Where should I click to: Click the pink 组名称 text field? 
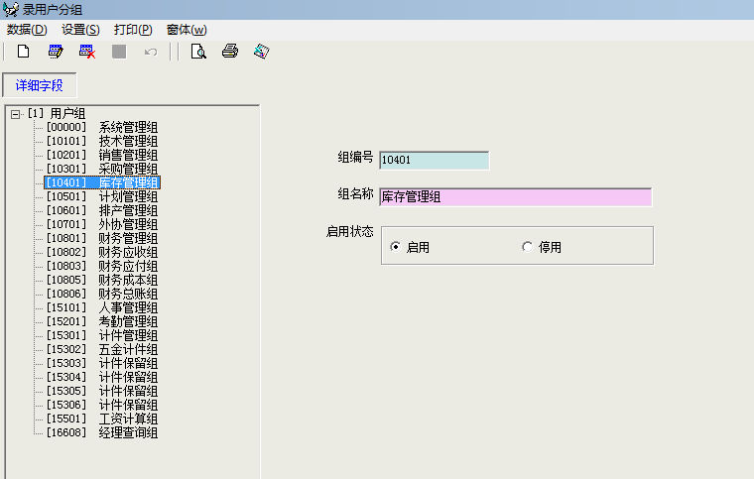[x=515, y=197]
